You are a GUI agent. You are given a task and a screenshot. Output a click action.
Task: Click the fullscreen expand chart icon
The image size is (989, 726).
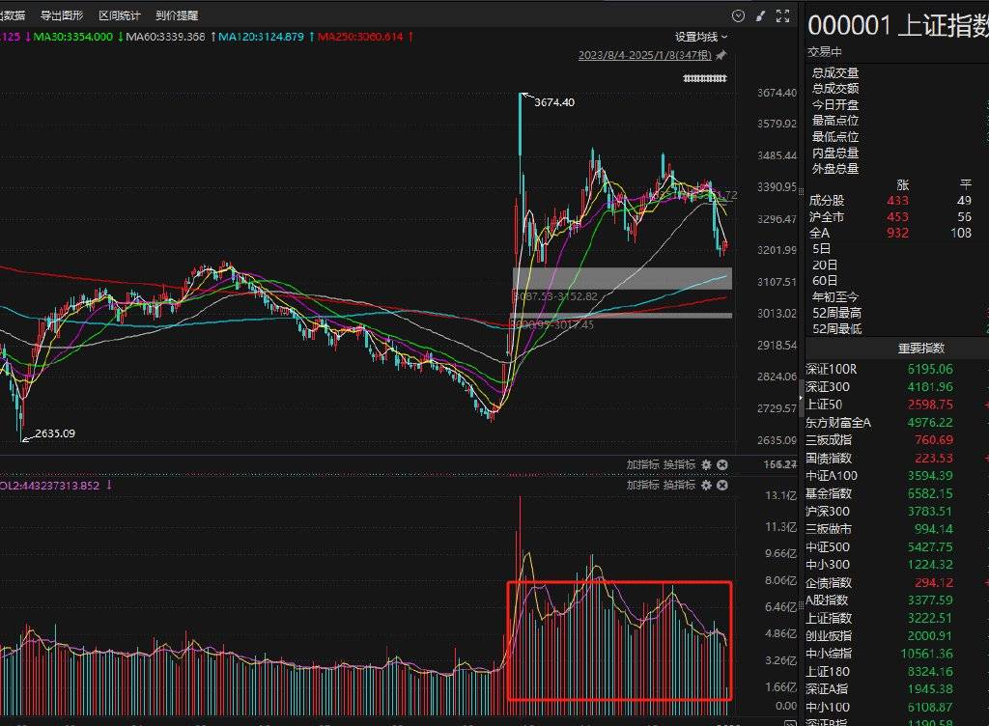point(782,15)
